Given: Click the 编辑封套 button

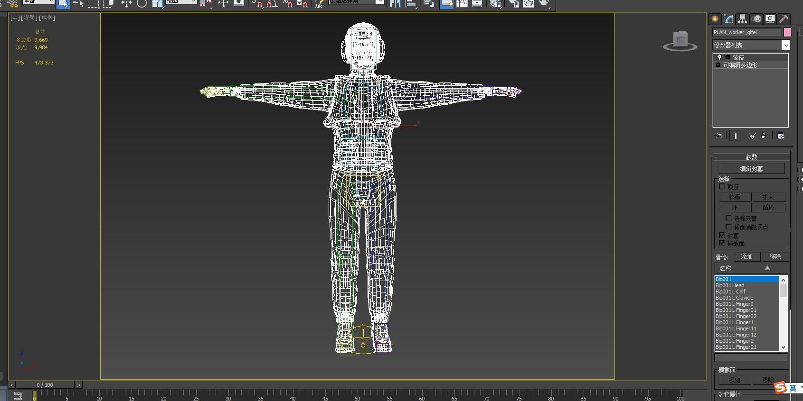Looking at the screenshot, I should [x=751, y=169].
